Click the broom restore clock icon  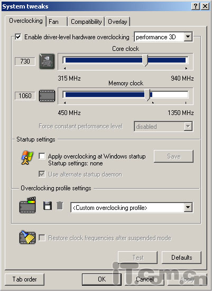coord(27,237)
